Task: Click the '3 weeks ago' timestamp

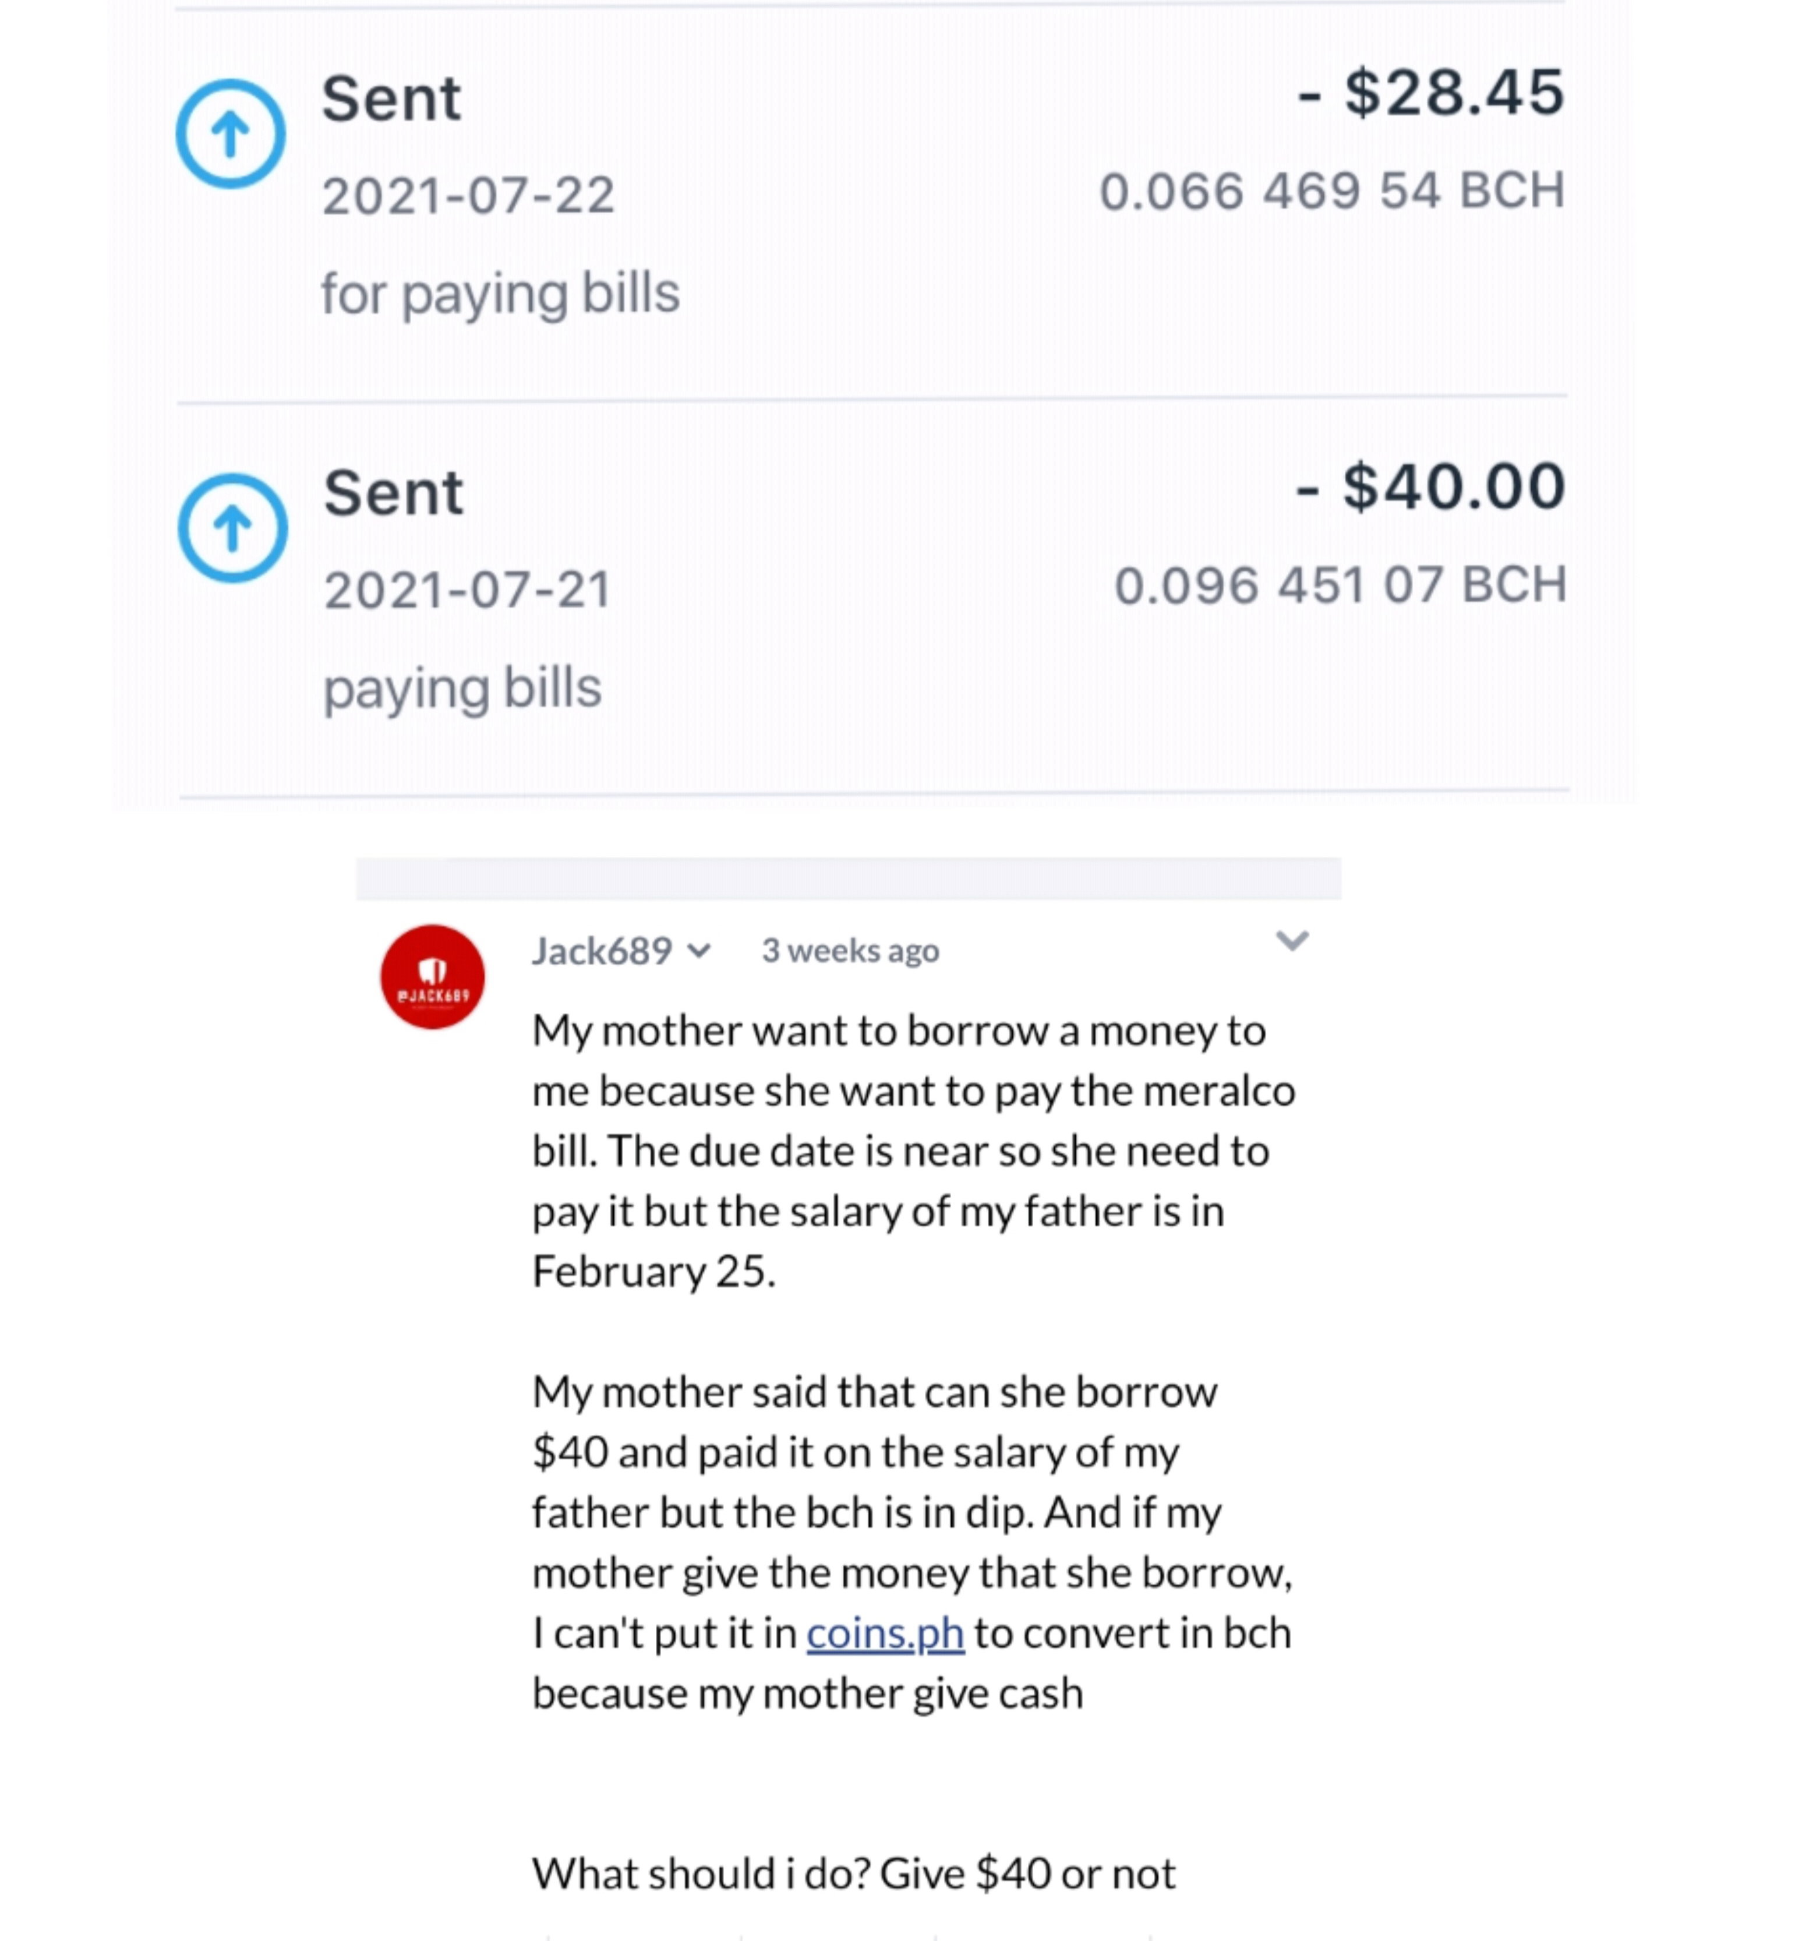Action: [850, 950]
